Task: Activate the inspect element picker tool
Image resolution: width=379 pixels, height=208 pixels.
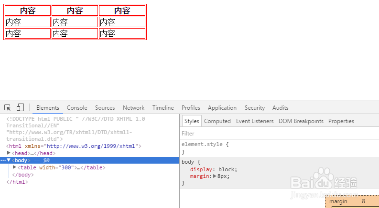Action: [8, 108]
